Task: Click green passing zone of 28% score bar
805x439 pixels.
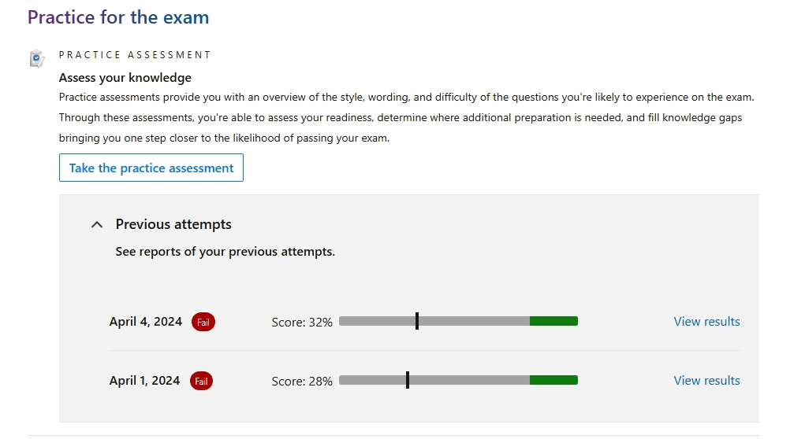Action: tap(554, 380)
